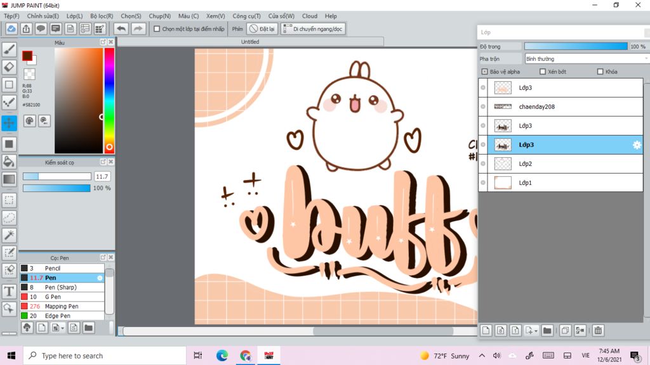
Task: Open settings gear for Pen brush
Action: pos(100,278)
